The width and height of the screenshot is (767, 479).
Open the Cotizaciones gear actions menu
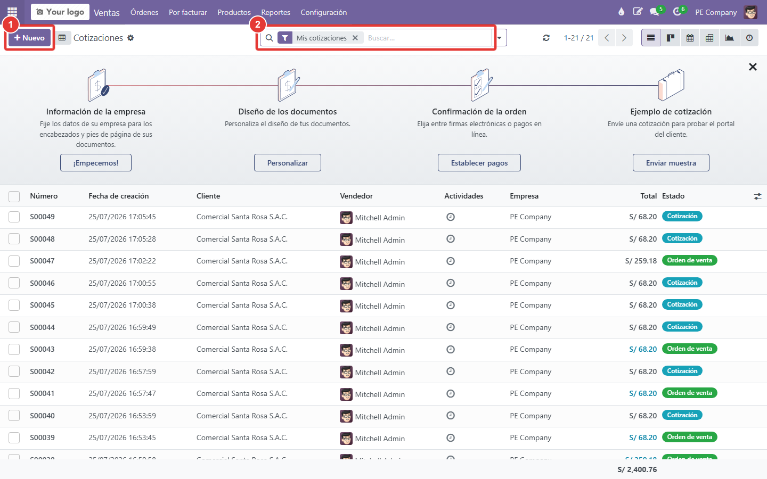130,38
